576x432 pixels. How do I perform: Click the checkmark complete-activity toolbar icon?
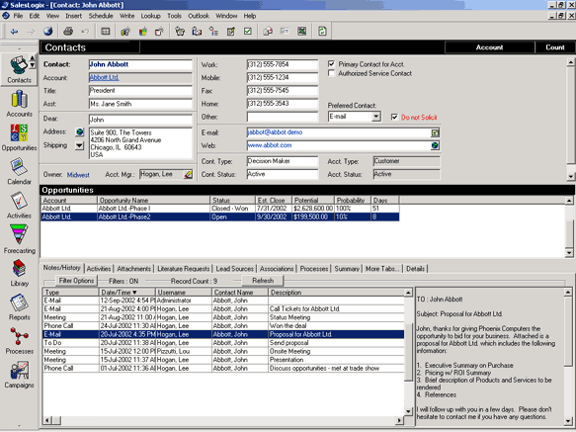pos(248,32)
